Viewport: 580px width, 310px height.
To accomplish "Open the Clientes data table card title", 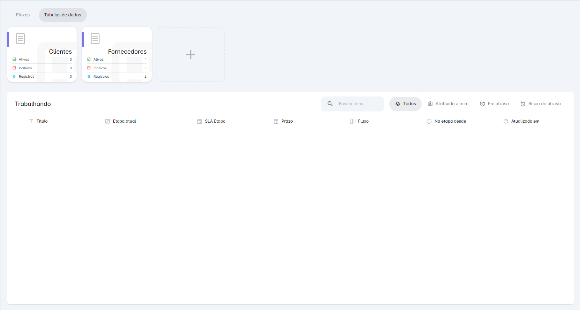I will coord(60,52).
